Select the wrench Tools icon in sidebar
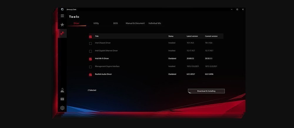The width and height of the screenshot is (294, 128). point(62,34)
